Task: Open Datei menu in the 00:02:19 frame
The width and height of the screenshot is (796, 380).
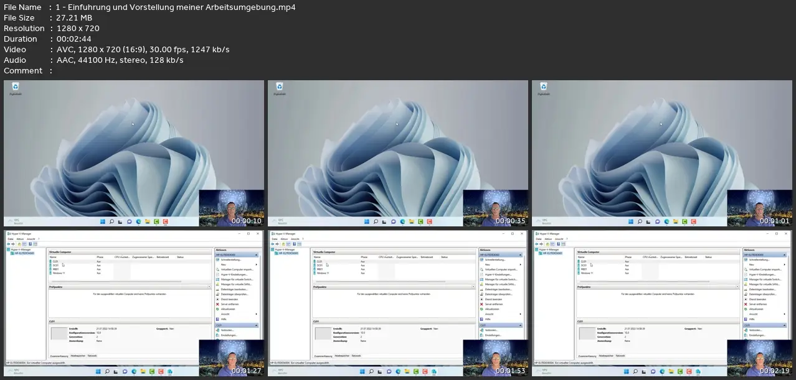Action: coord(538,239)
